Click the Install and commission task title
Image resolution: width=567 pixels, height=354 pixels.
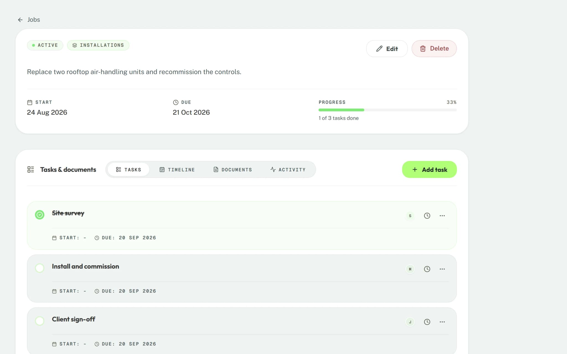[86, 266]
